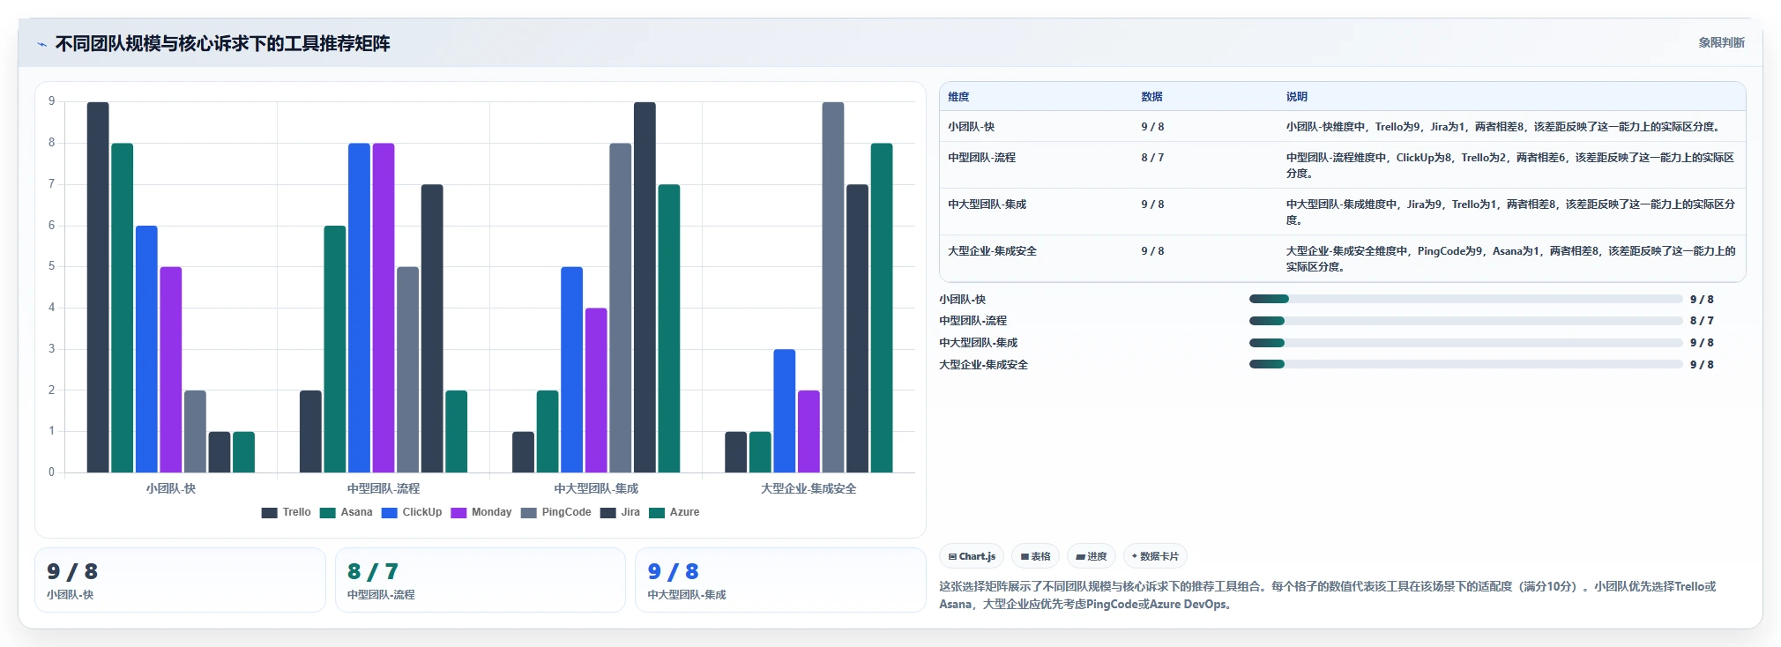This screenshot has width=1781, height=647.
Task: Click the 说明 table column header
Action: coord(1296,97)
